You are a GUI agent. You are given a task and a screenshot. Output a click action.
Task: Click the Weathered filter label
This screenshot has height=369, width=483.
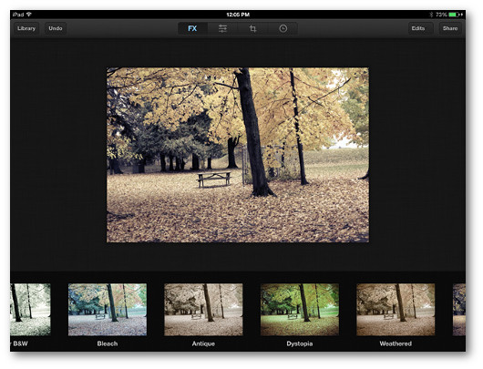pyautogui.click(x=396, y=343)
